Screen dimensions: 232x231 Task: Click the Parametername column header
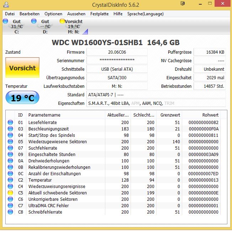65,115
